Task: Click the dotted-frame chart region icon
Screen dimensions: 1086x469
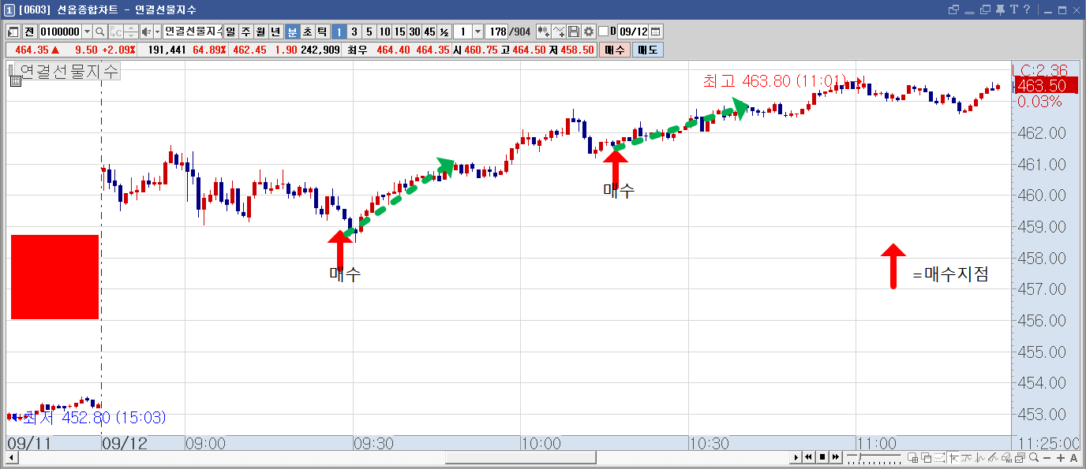Action: coord(939,457)
